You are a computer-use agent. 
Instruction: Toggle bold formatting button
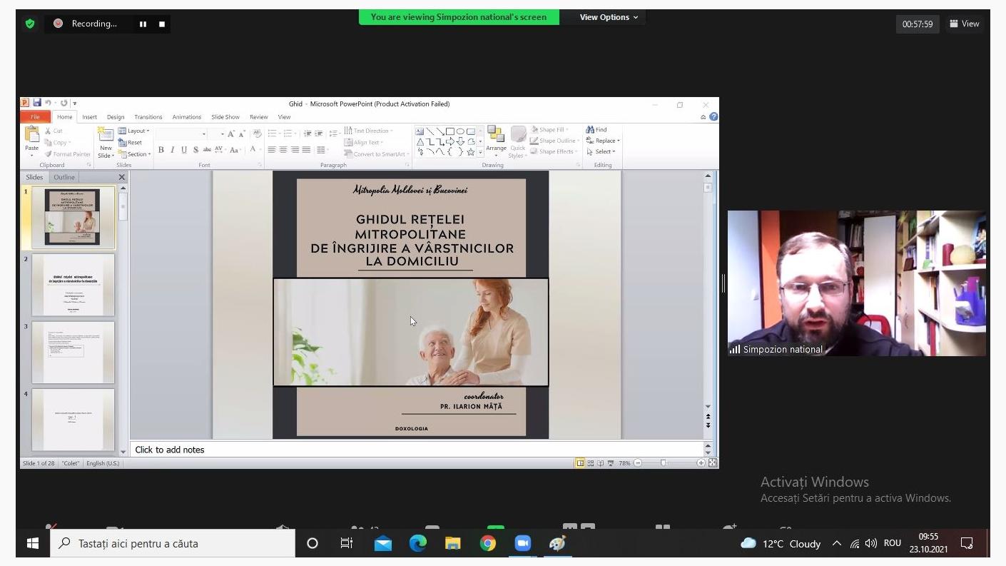click(161, 150)
